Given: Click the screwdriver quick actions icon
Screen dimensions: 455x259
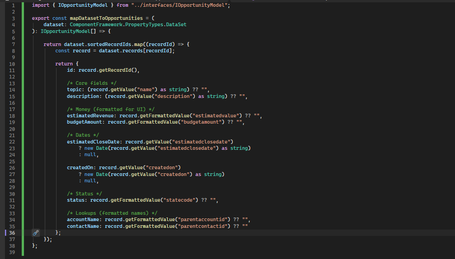Looking at the screenshot, I should click(x=36, y=233).
